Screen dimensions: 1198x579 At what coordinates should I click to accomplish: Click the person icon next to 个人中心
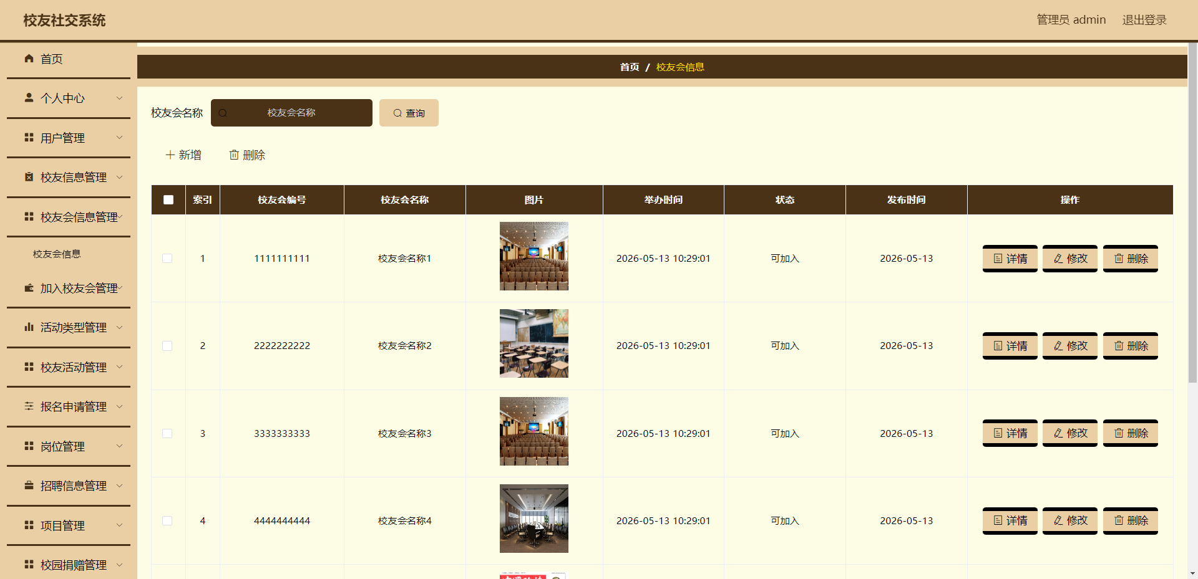(29, 98)
